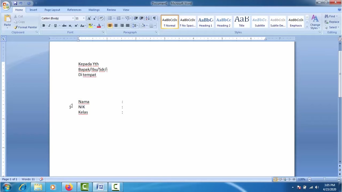
Task: Align text left
Action: point(110,26)
